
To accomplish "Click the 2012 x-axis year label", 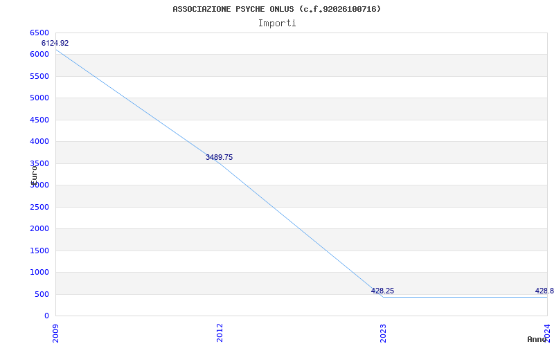I will click(x=220, y=334).
